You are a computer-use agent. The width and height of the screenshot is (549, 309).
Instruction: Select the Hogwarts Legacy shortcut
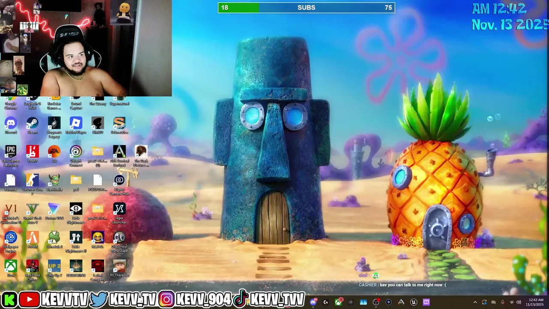tap(54, 127)
